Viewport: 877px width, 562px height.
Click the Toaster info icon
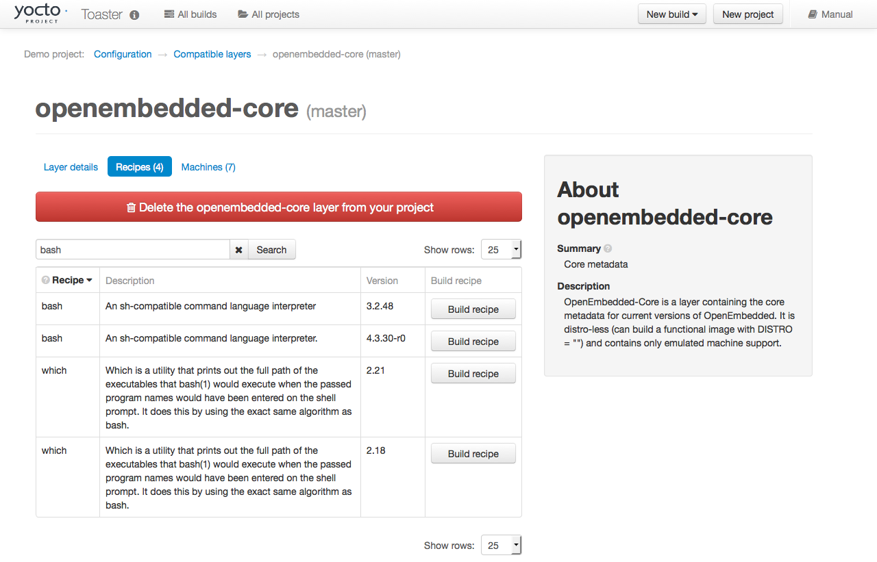tap(134, 15)
